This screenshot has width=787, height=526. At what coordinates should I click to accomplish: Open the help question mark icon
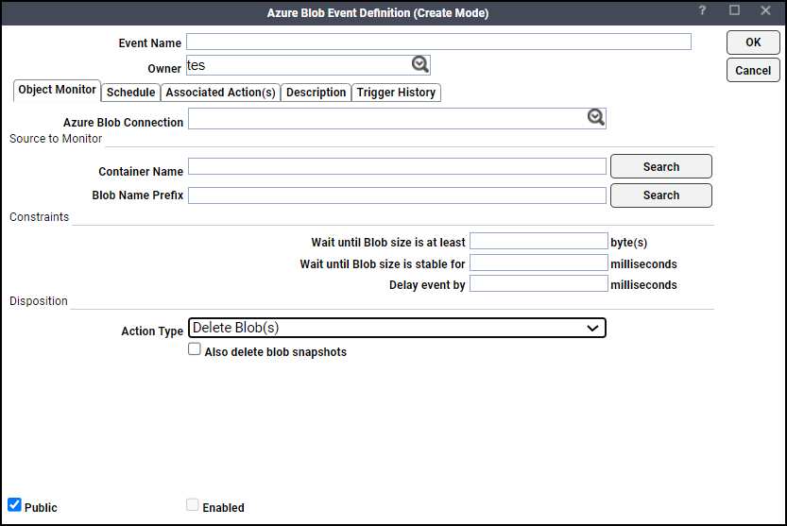[x=702, y=10]
